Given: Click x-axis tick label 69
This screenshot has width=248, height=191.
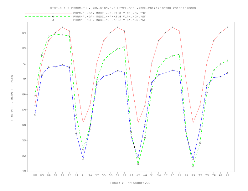Looking at the screenshot, I should click(193, 175).
